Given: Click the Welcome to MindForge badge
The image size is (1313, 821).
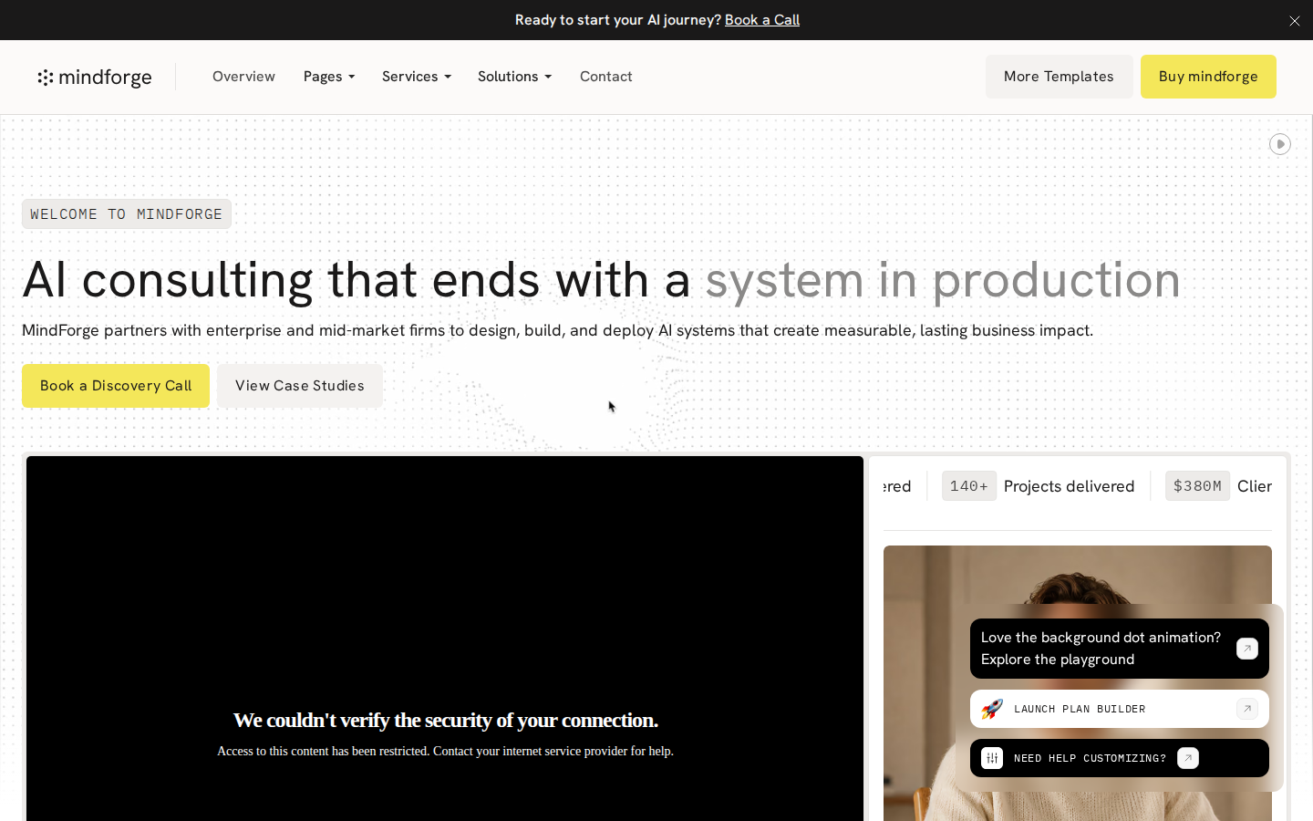Looking at the screenshot, I should (x=127, y=214).
